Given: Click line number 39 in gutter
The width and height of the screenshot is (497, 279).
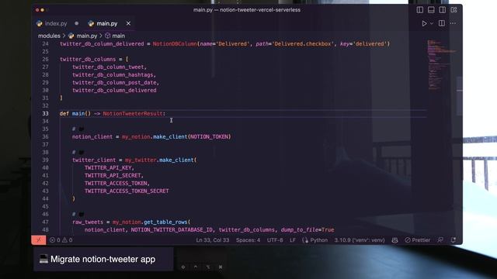Looking at the screenshot, I should [x=45, y=160].
